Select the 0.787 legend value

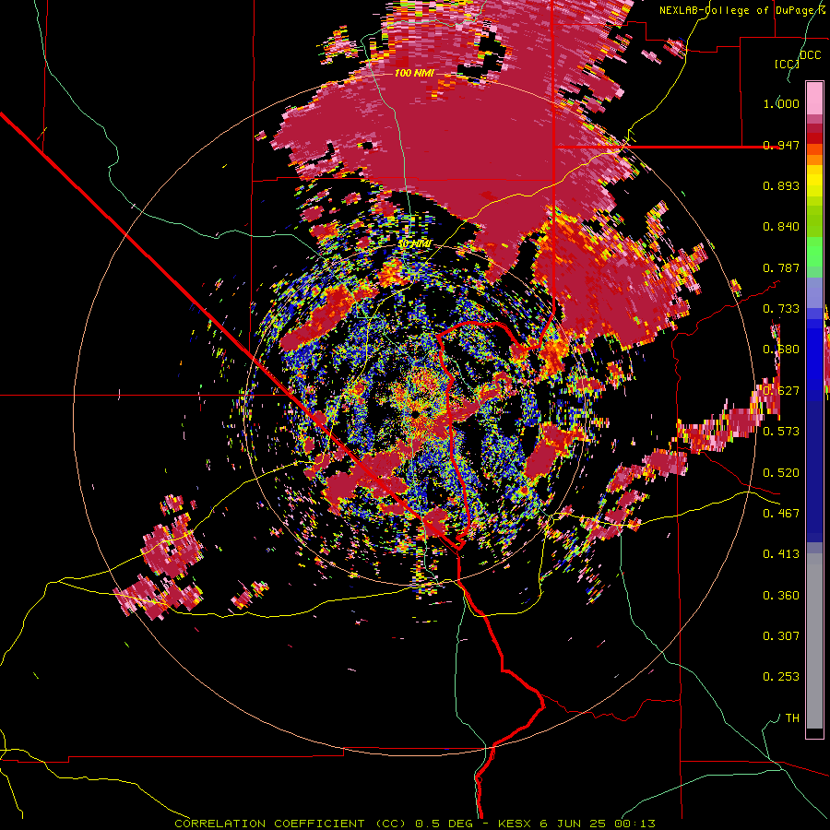pyautogui.click(x=781, y=267)
